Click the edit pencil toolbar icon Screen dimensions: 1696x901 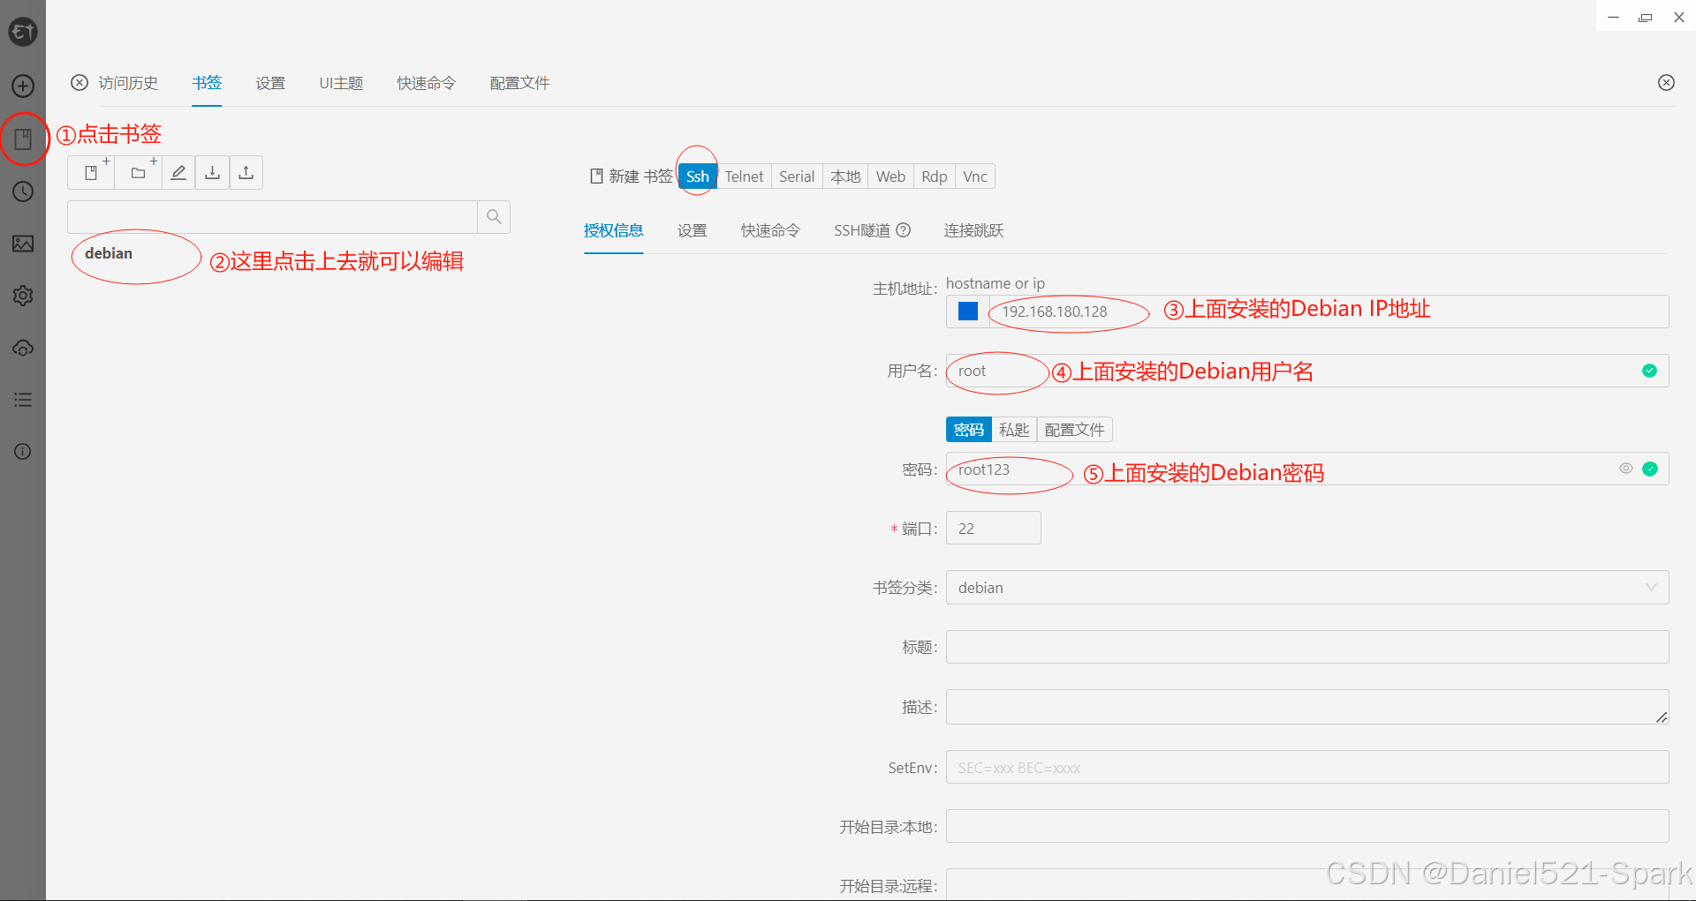(178, 173)
